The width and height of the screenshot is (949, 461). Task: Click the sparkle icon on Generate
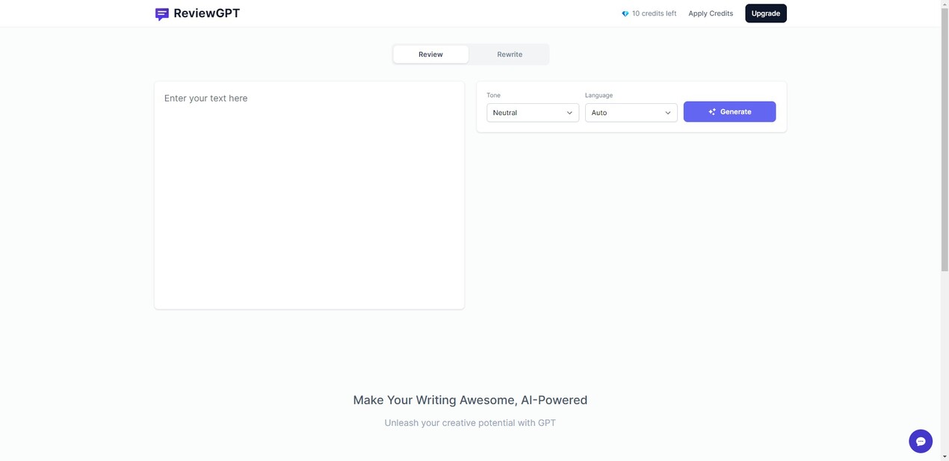tap(712, 112)
